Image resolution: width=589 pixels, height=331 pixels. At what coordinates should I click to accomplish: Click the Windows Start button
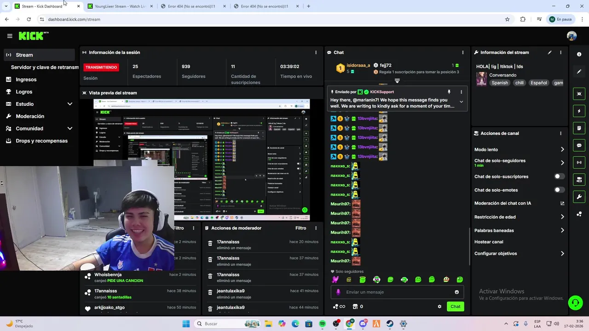[186, 324]
